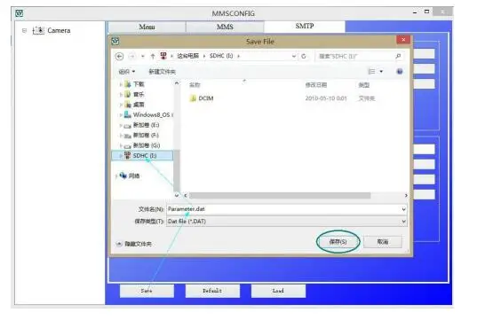Expand the SDHC (I:) tree arrow
Viewport: 477px width, 320px height.
click(121, 156)
